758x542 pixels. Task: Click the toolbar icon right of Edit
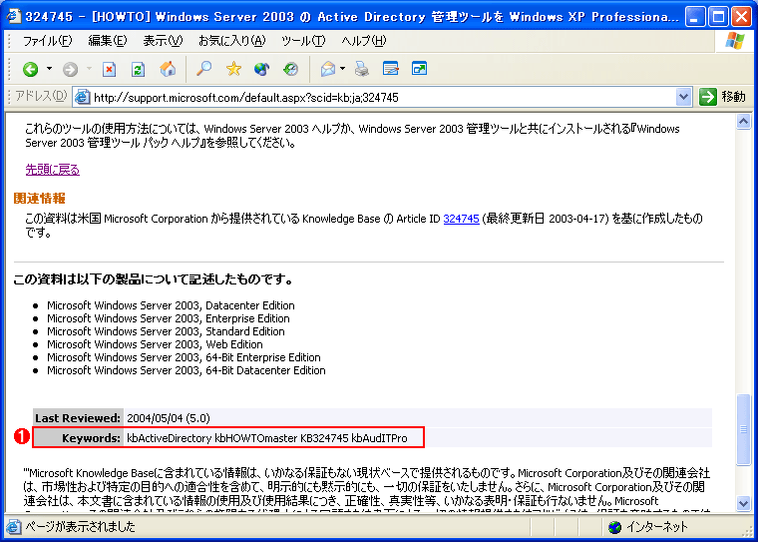pos(419,69)
